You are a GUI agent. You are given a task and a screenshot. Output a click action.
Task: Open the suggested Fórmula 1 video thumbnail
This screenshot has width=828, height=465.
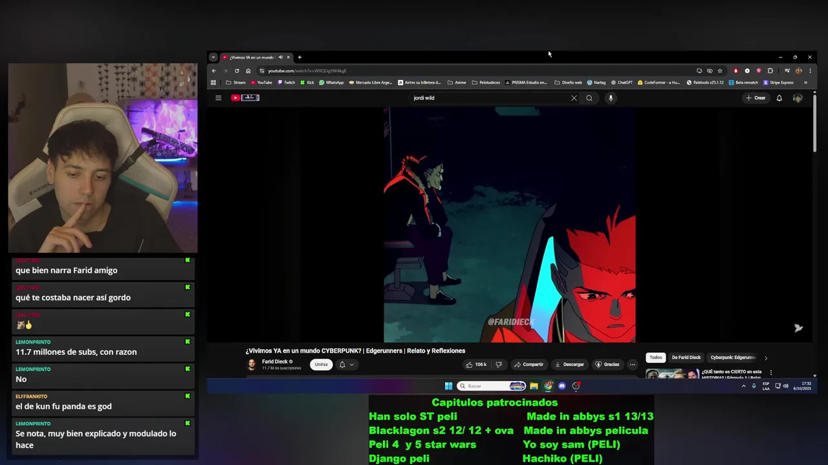[x=673, y=373]
